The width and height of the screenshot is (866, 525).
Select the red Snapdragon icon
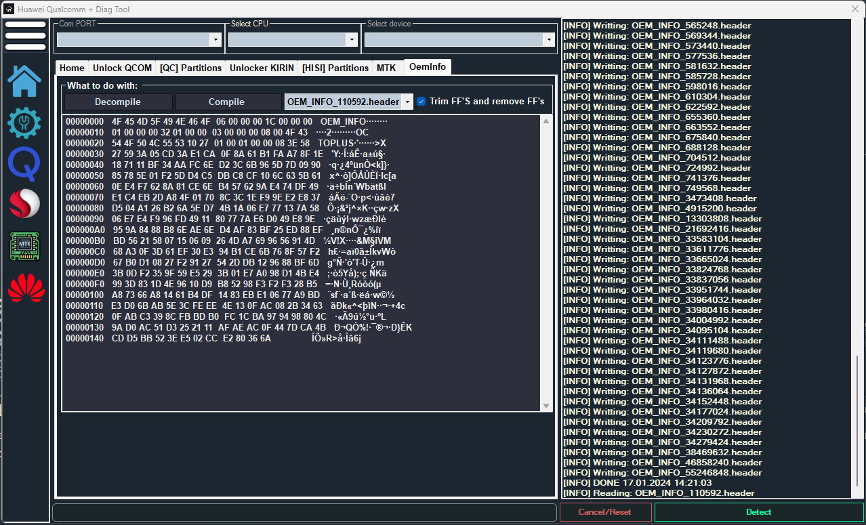[x=25, y=204]
